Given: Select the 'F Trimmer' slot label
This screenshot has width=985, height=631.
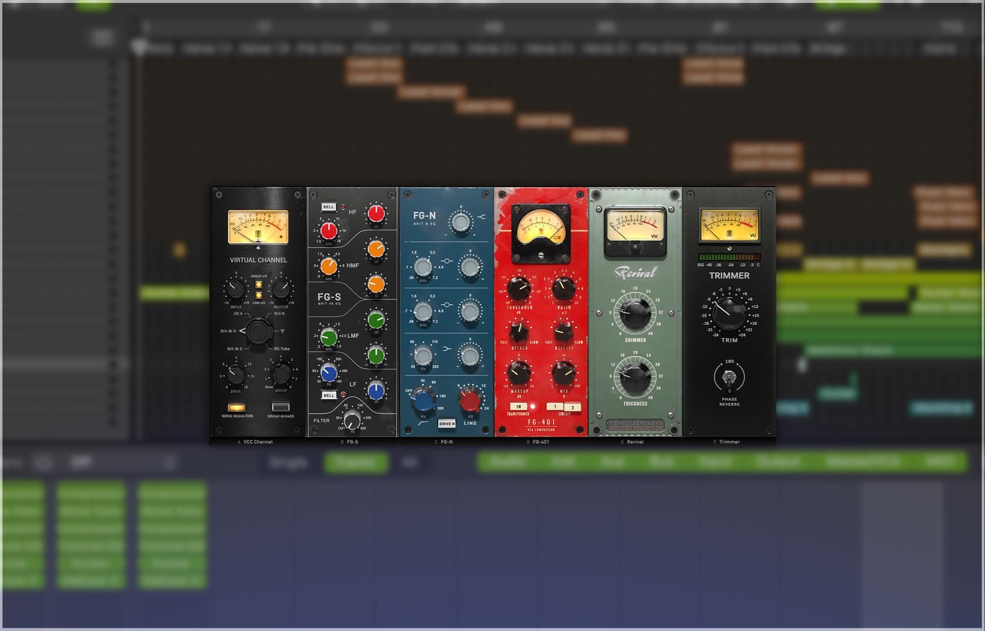Looking at the screenshot, I should 726,442.
